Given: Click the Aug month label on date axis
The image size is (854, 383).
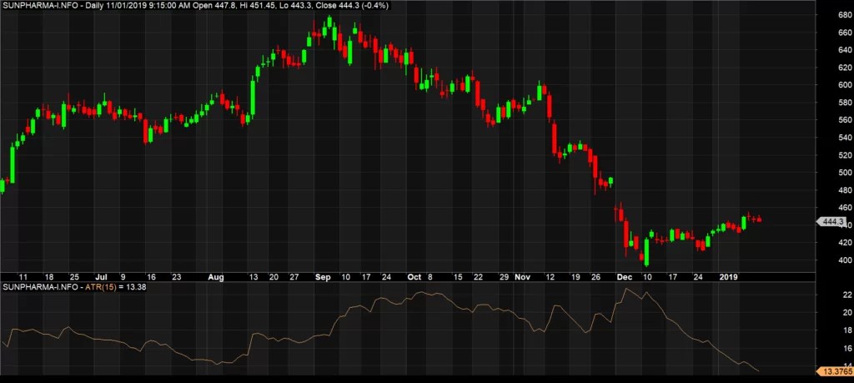Looking at the screenshot, I should tap(216, 277).
